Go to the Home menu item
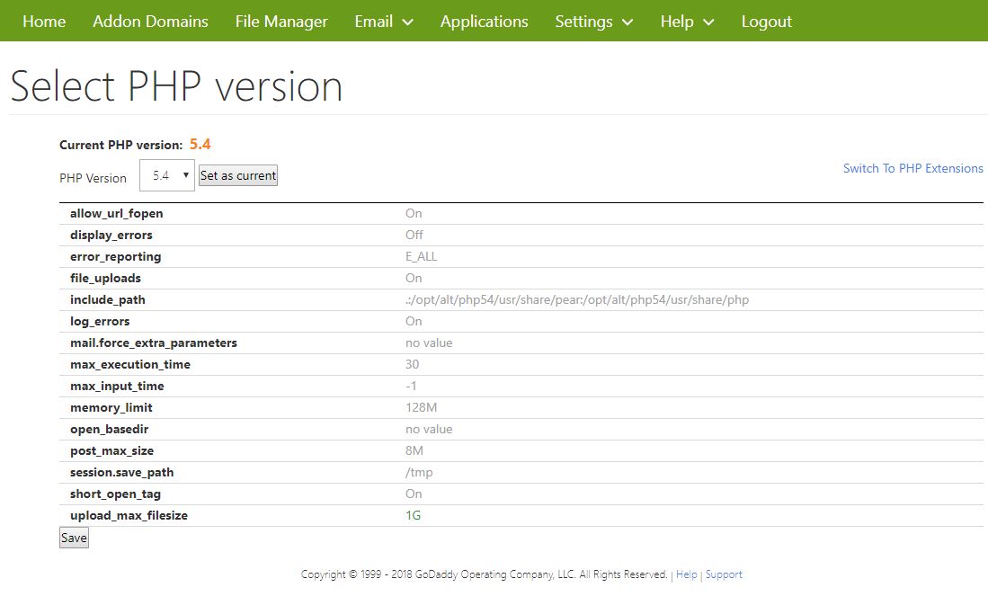This screenshot has width=988, height=605. click(44, 22)
